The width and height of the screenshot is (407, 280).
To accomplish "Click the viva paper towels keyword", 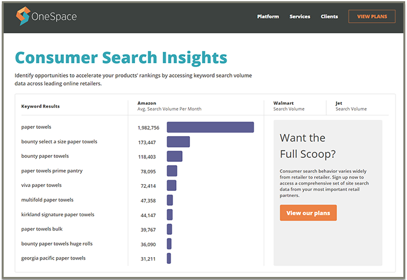I will [41, 185].
